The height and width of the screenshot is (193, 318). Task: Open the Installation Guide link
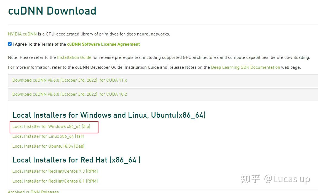pyautogui.click(x=74, y=57)
